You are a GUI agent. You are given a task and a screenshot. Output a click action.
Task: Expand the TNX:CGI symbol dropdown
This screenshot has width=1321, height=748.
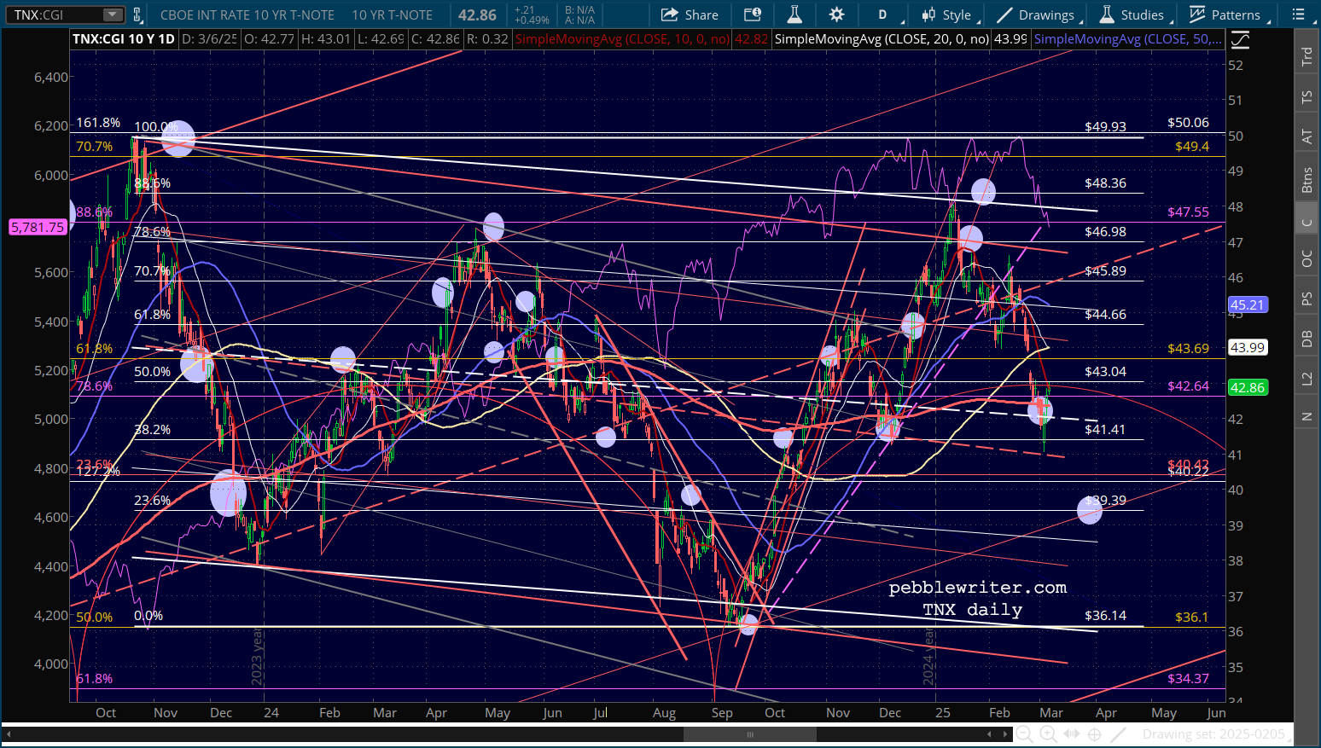click(x=113, y=14)
